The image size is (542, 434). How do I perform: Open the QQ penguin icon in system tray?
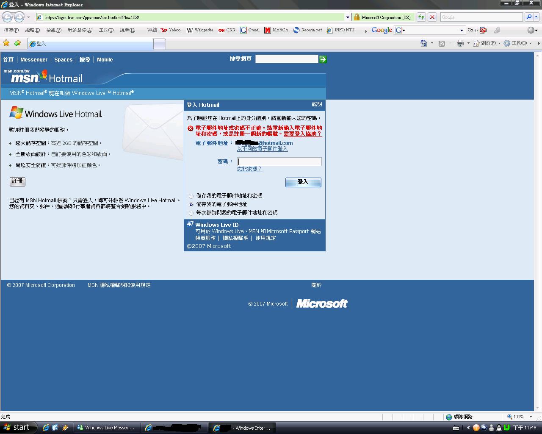(499, 428)
